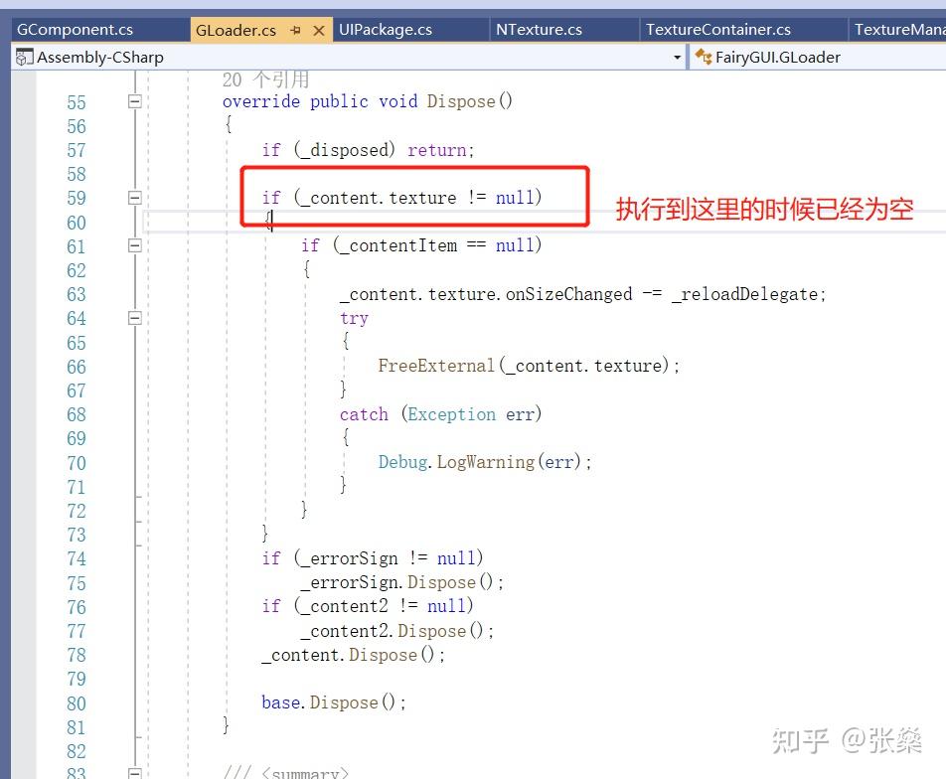Open the Assembly-CSharp project dropdown
Viewport: 946px width, 779px height.
coord(677,58)
